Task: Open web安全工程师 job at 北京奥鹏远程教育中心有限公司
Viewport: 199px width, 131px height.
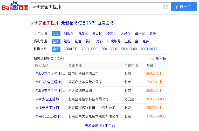Action: (47, 108)
